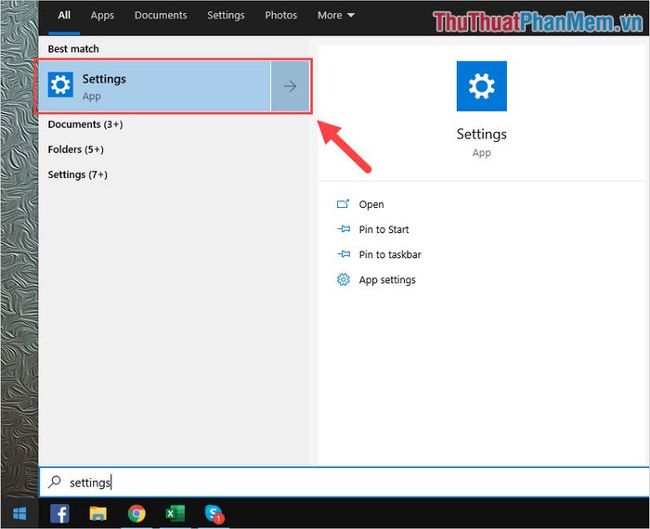Choose Pin to Start
650x529 pixels.
[383, 229]
